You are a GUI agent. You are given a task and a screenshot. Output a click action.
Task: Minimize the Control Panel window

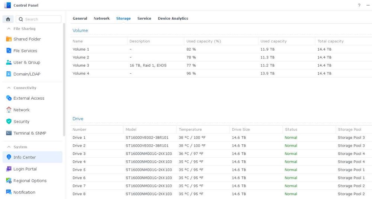point(368,5)
